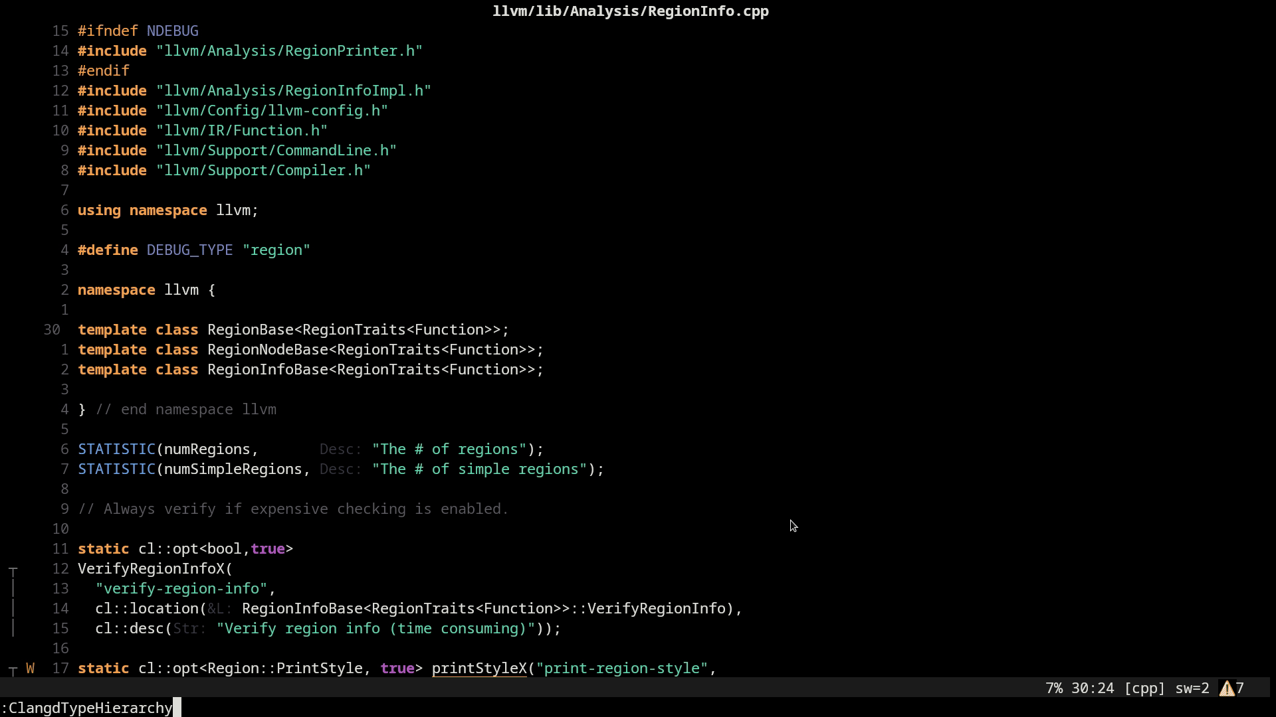Click the W diagnostic sign beside line 17
Image resolution: width=1276 pixels, height=717 pixels.
coord(30,669)
